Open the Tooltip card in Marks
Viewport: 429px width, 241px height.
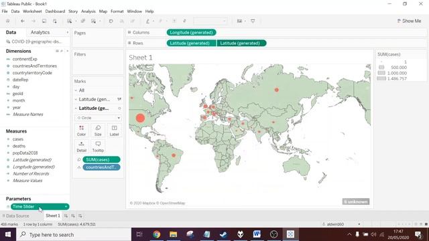click(x=98, y=147)
